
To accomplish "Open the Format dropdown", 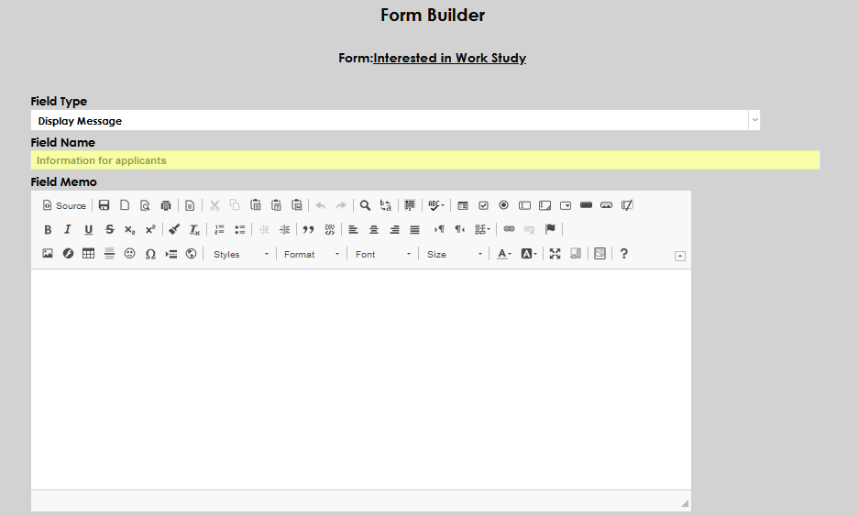I will point(312,255).
